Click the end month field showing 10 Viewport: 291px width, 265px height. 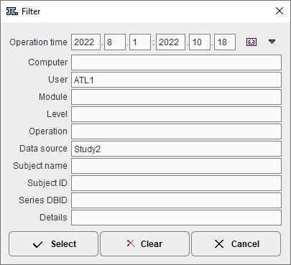(x=200, y=42)
